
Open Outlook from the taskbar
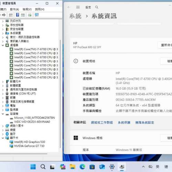tap(102, 167)
